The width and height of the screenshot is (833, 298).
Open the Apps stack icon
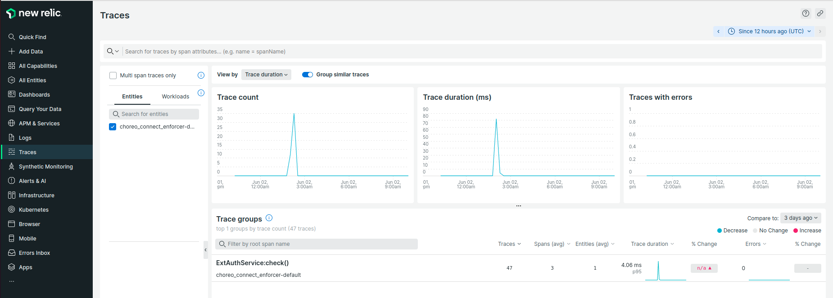(12, 267)
